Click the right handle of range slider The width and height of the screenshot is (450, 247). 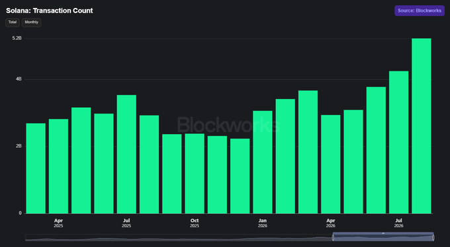tap(433, 238)
